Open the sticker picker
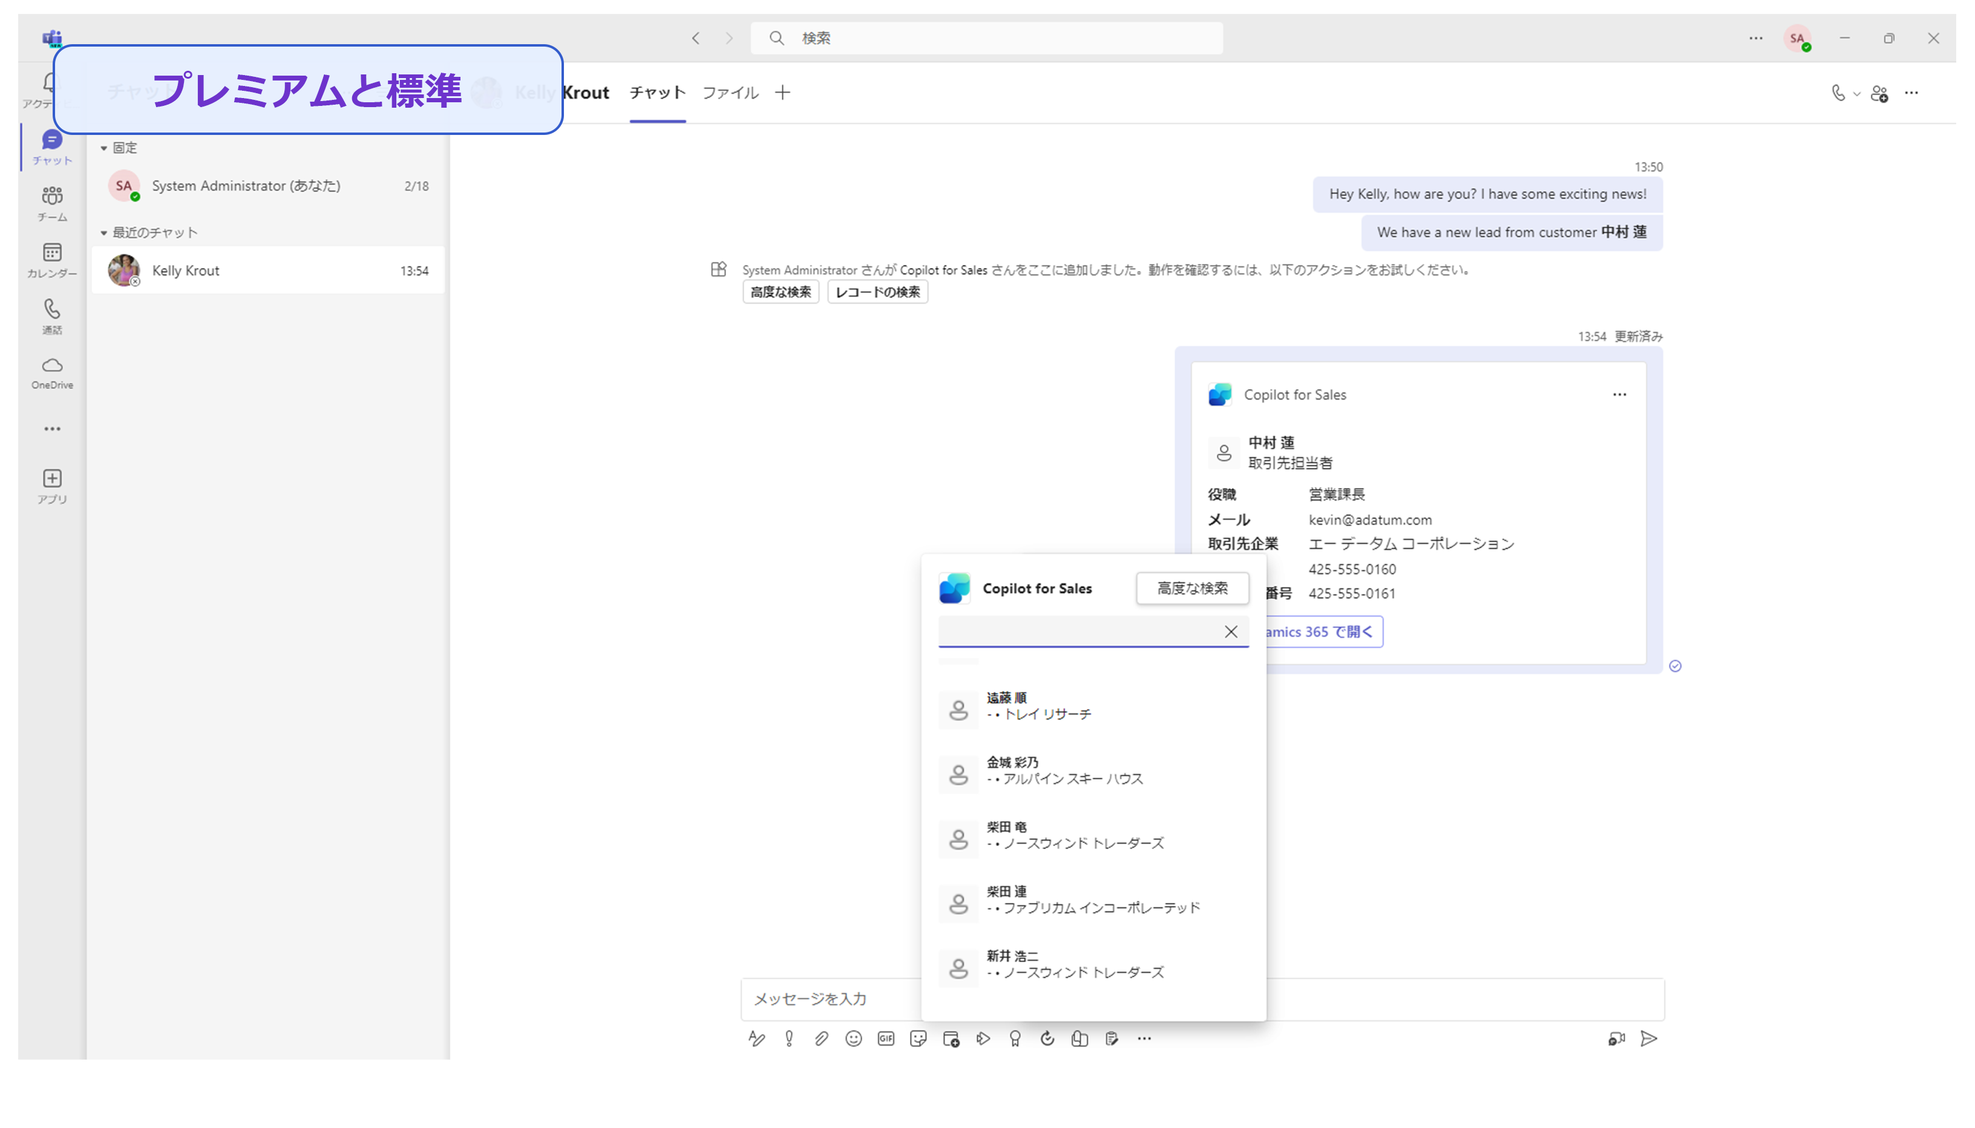The width and height of the screenshot is (1975, 1128). tap(918, 1038)
